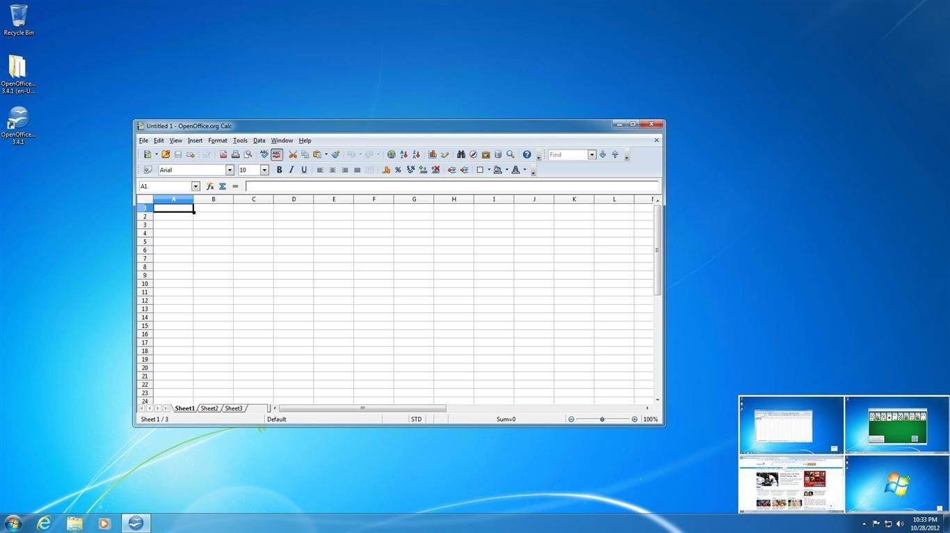Click the zoom in plus button
Screen dimensions: 950x533
[x=634, y=419]
